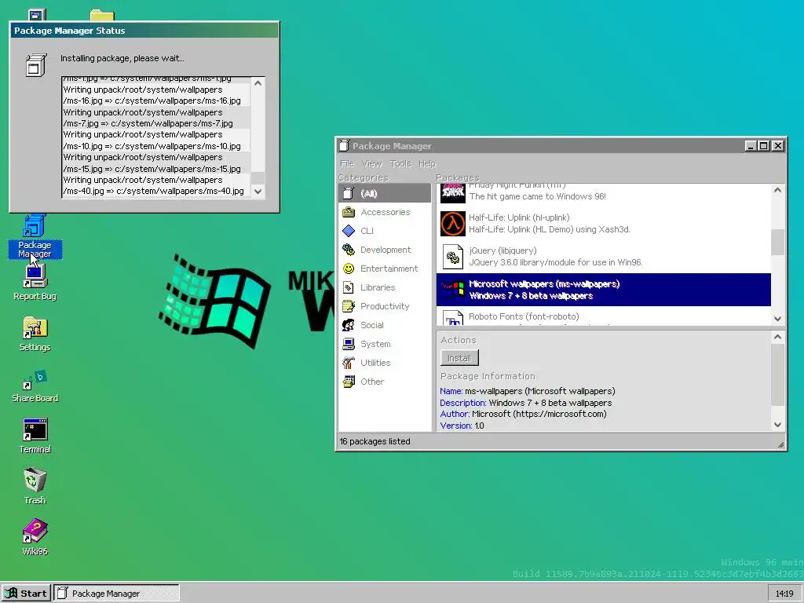Click the Roboto Fonts package icon
804x603 pixels.
coord(453,318)
